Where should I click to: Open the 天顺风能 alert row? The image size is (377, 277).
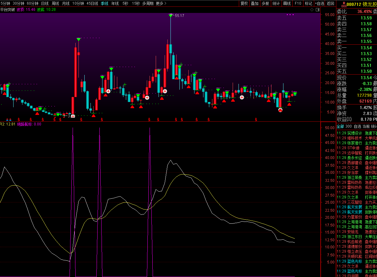(x=356, y=256)
